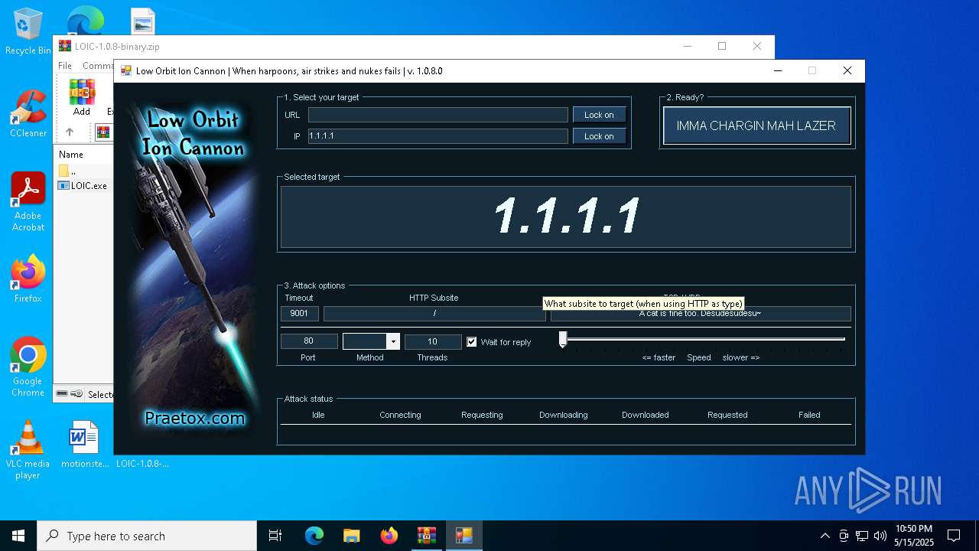
Task: Open Adobe Acrobat desktop shortcut
Action: (28, 202)
